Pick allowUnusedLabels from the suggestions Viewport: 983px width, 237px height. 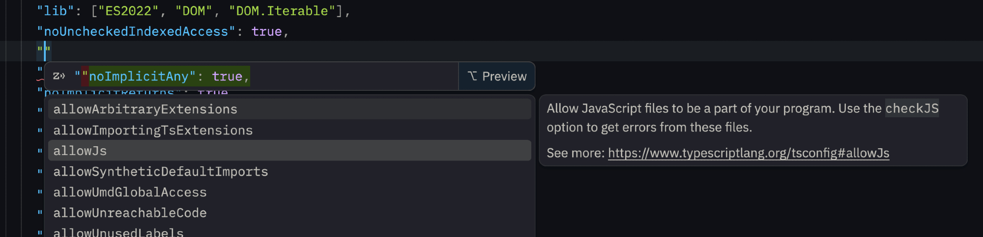coord(118,232)
